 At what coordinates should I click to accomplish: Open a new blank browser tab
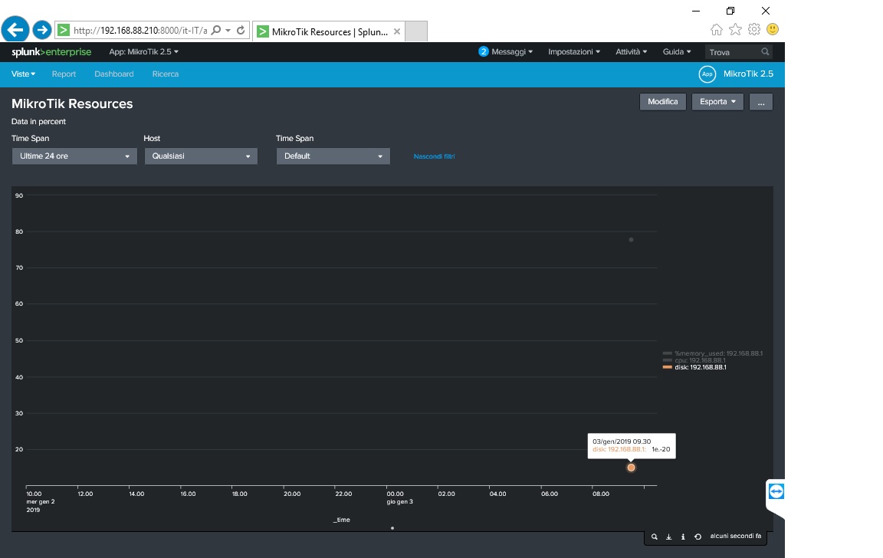point(416,31)
